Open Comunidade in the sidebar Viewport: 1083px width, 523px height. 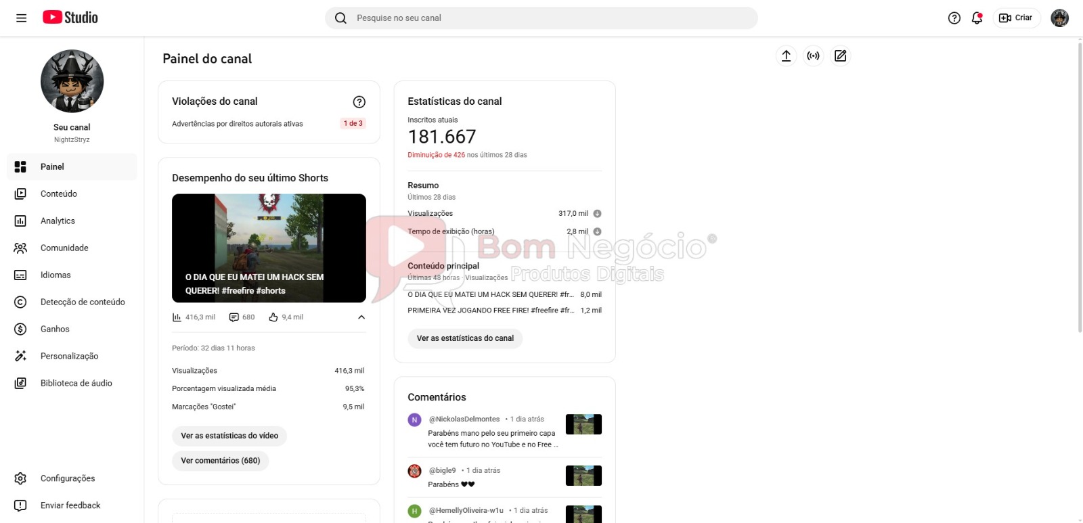click(x=72, y=248)
